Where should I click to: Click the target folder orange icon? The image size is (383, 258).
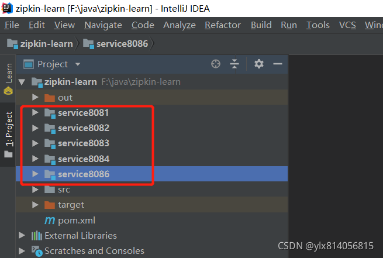(x=50, y=205)
